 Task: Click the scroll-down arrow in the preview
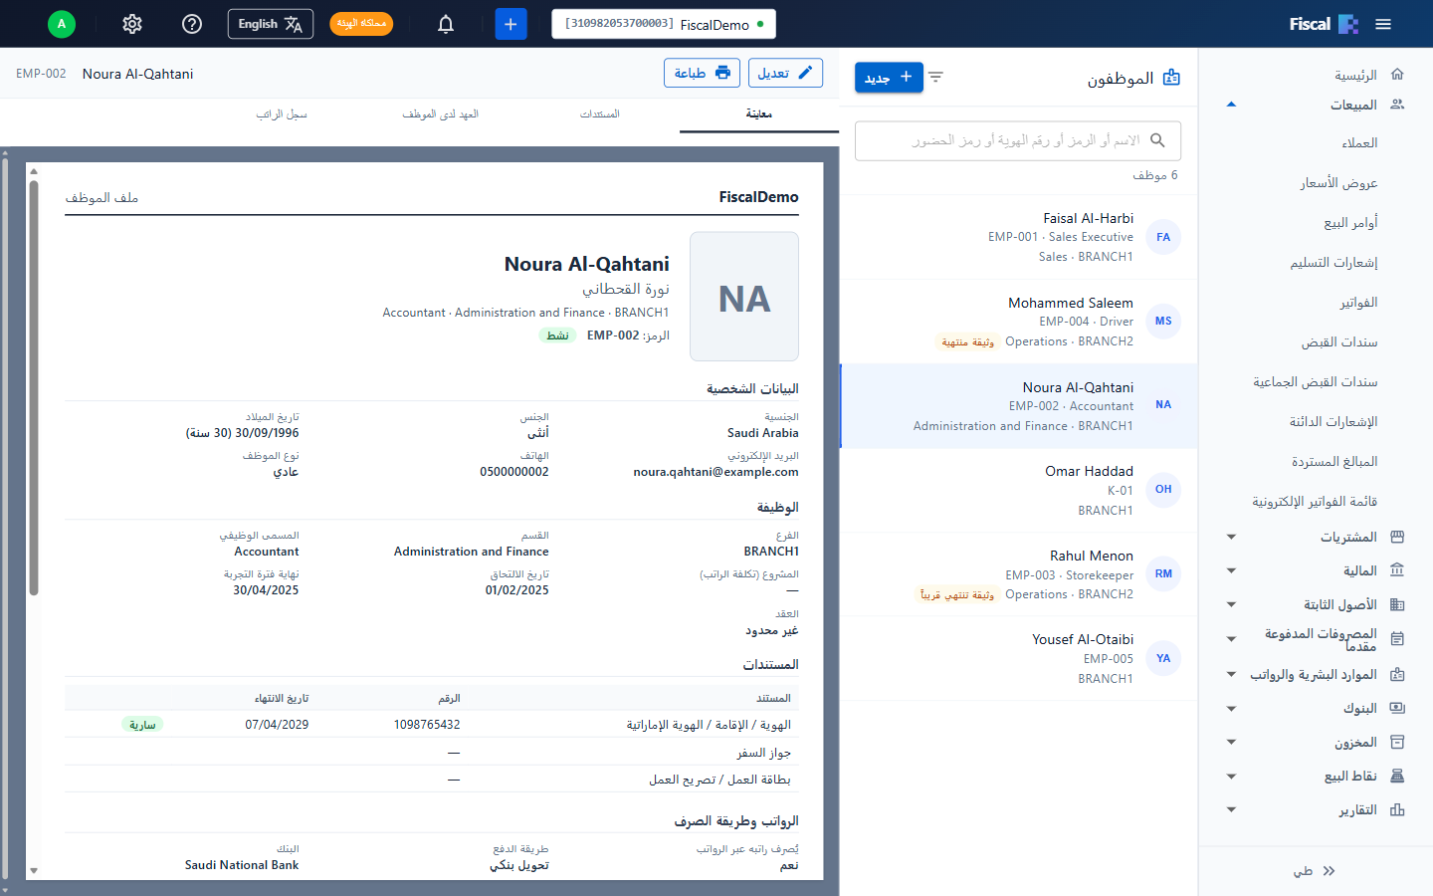coord(34,870)
